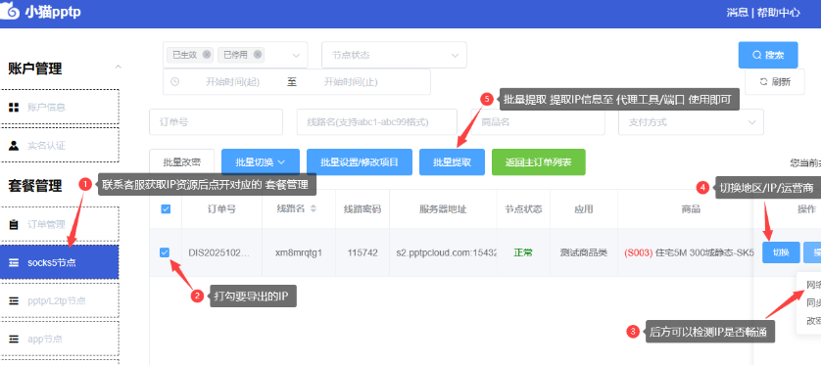Screen dimensions: 821x365
Task: Click the 批量改密 button
Action: pyautogui.click(x=181, y=162)
